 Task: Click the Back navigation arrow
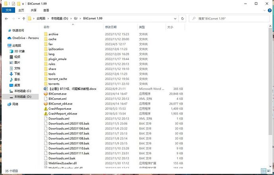[x=6, y=19]
